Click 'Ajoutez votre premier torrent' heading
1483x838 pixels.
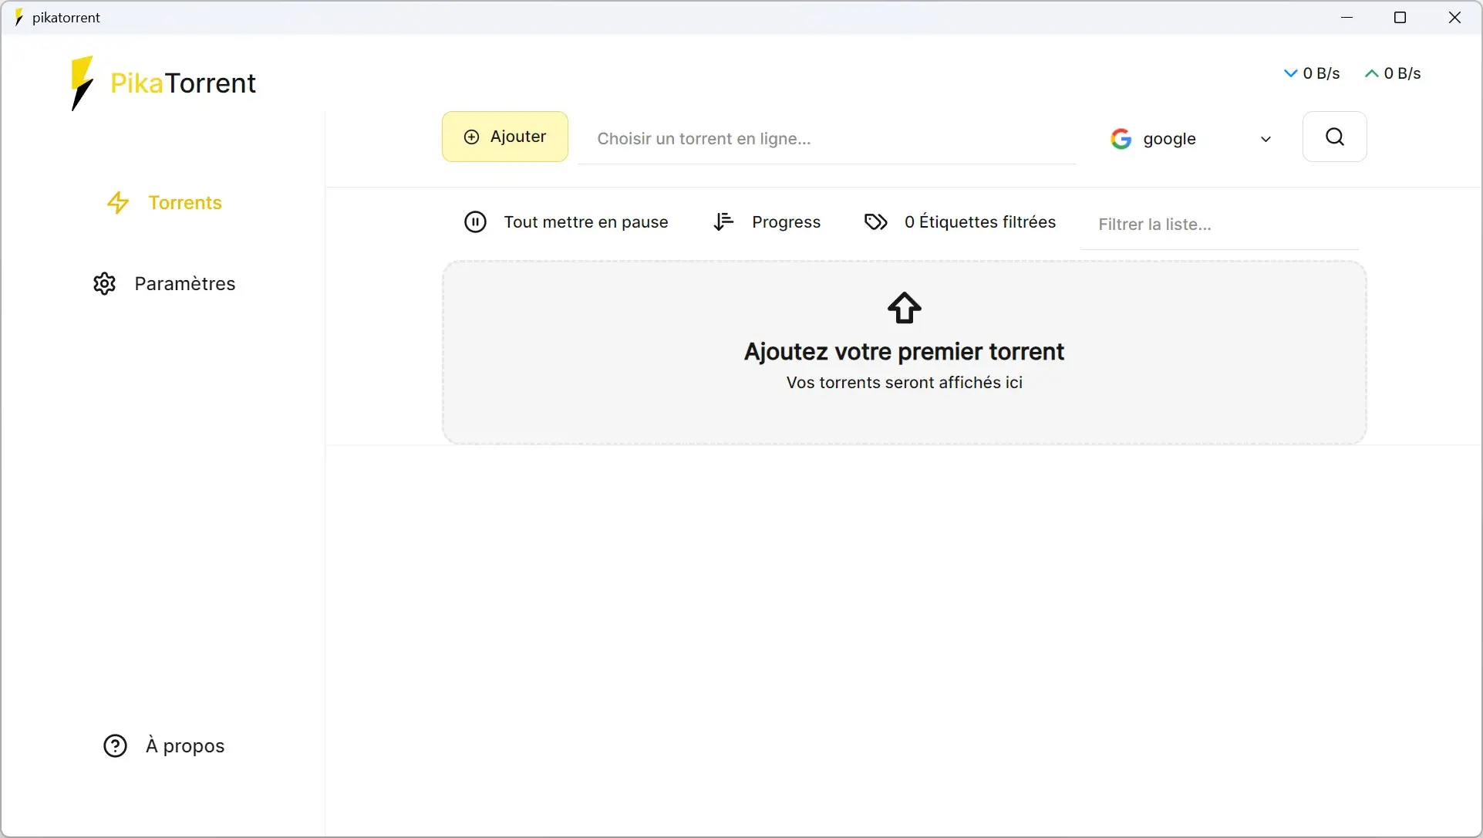(904, 352)
